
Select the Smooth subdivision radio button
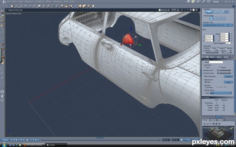(x=219, y=67)
